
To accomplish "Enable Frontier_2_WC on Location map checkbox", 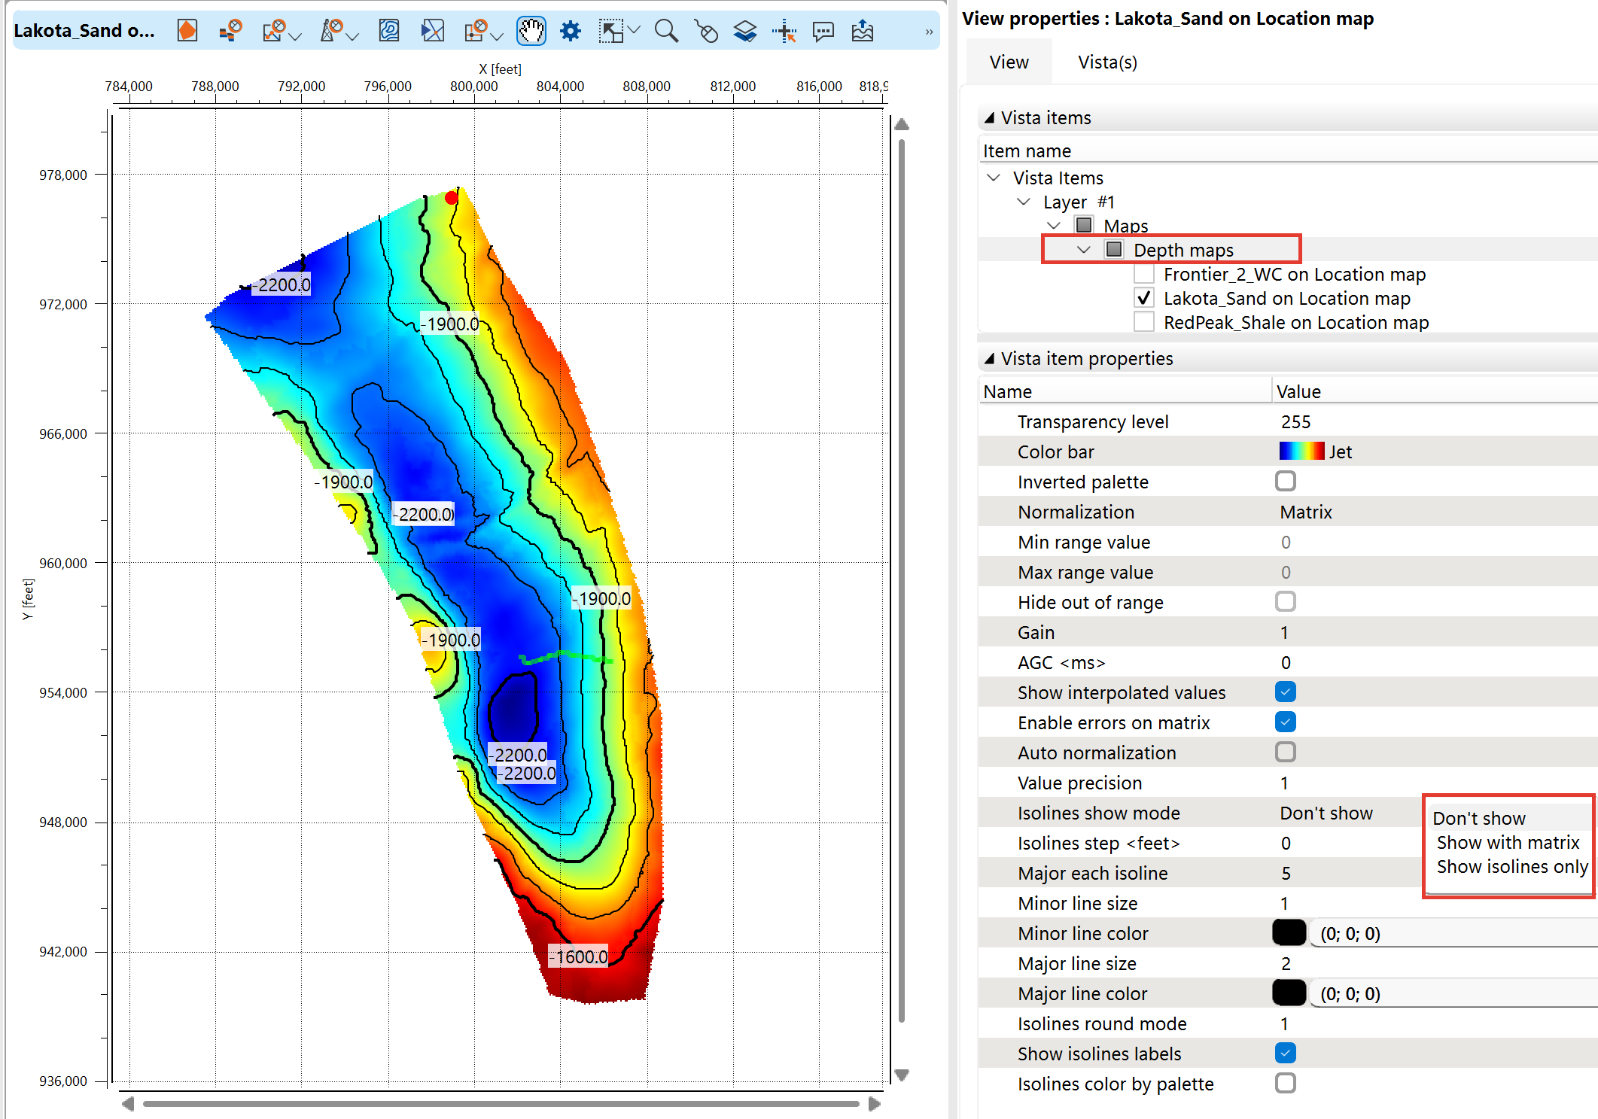I will (1143, 275).
